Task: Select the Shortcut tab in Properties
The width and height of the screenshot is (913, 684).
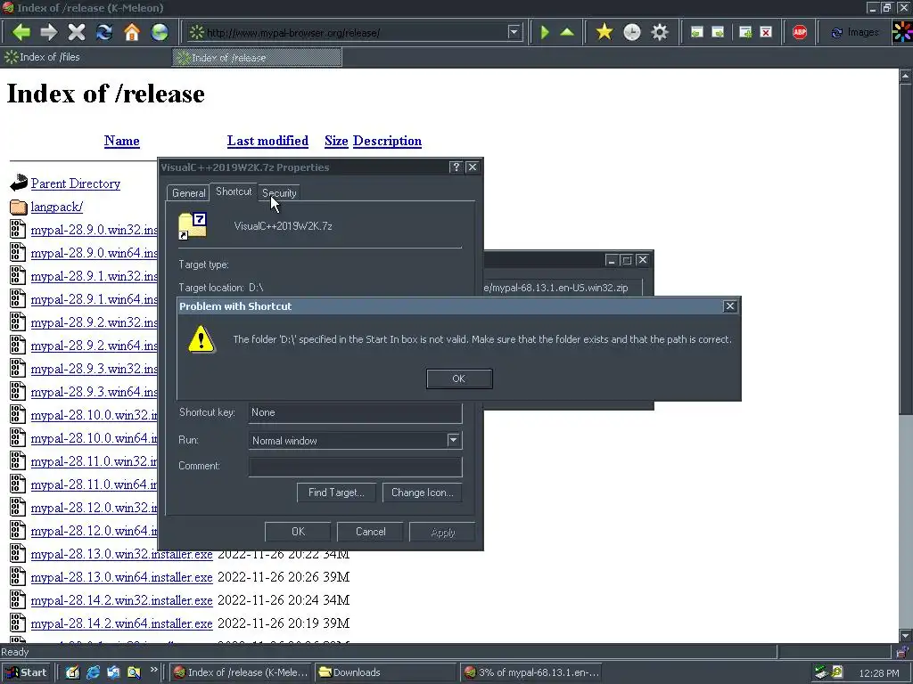Action: (234, 191)
